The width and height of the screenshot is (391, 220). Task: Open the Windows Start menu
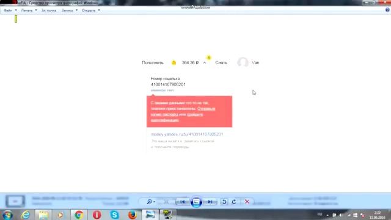click(7, 215)
